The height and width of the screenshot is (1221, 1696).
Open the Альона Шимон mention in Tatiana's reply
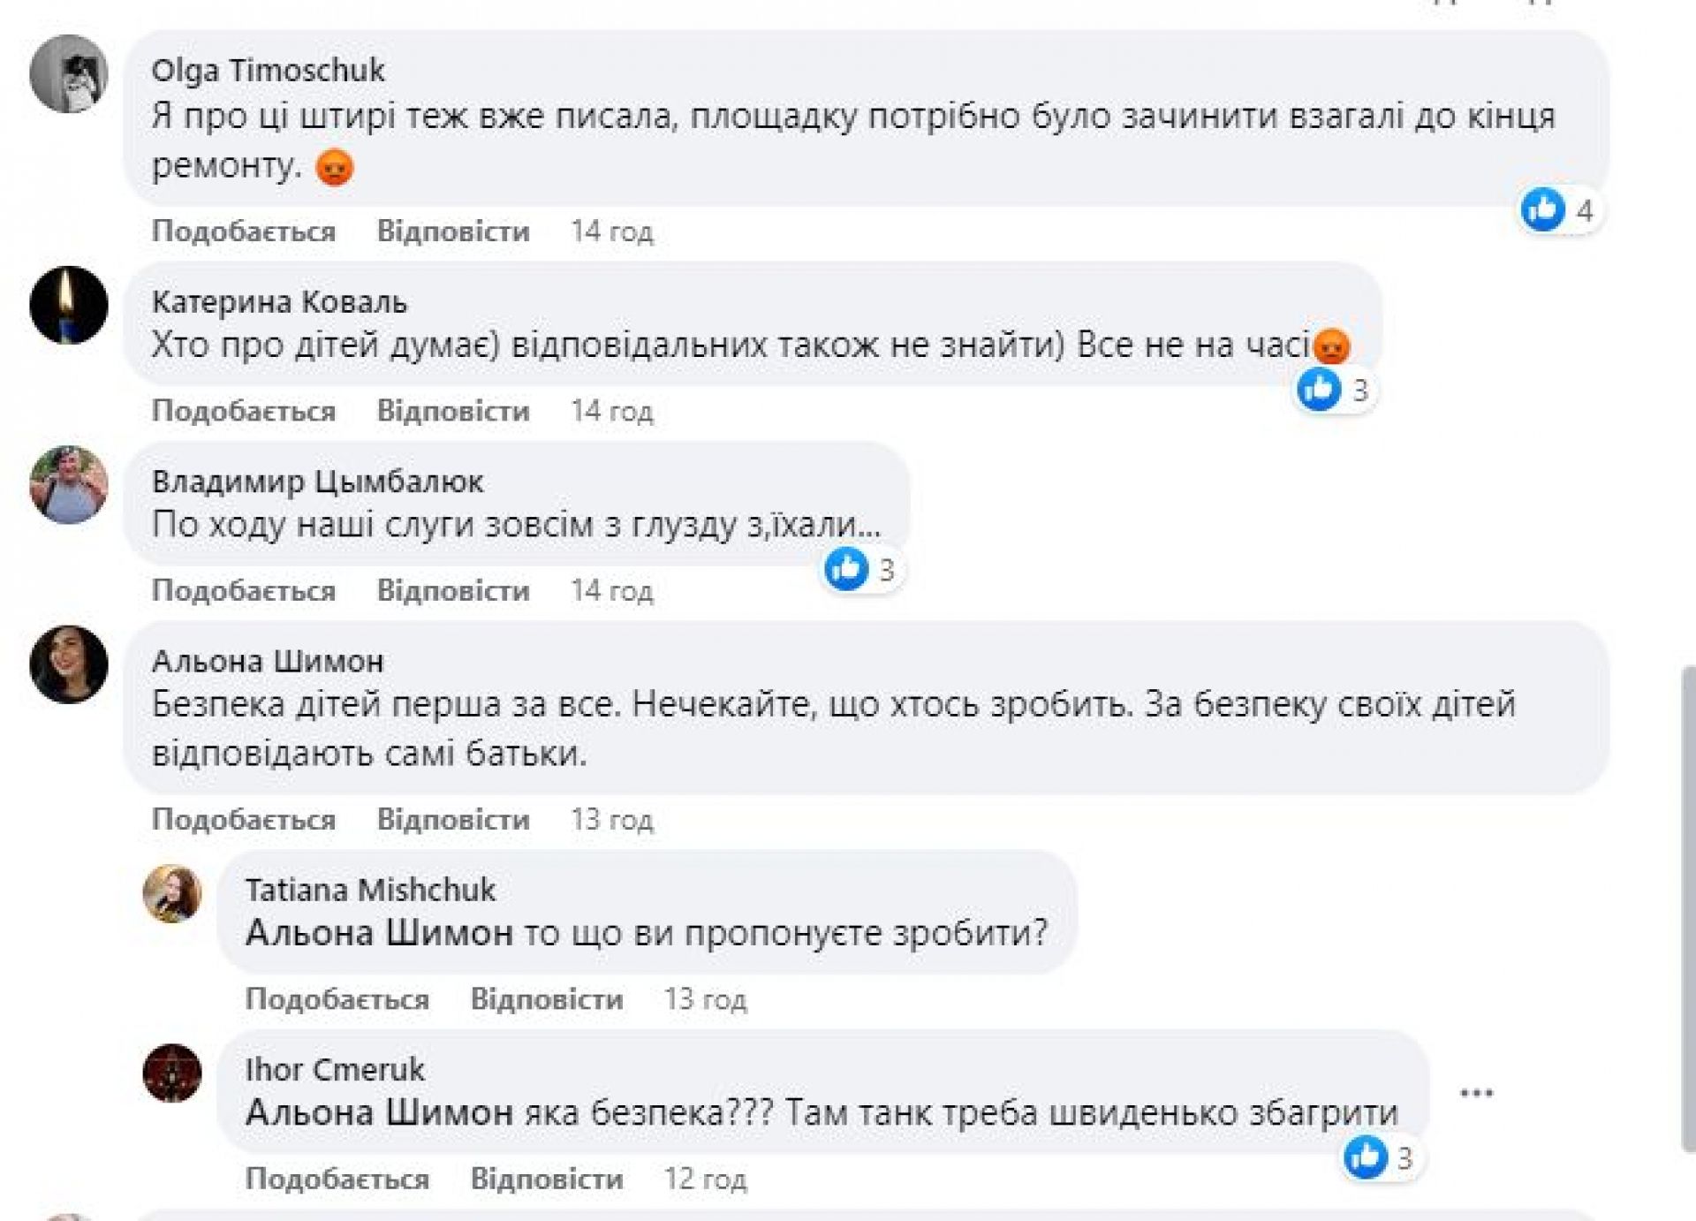click(379, 933)
